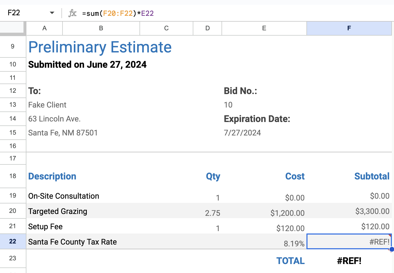Select the row 22 header

13,241
